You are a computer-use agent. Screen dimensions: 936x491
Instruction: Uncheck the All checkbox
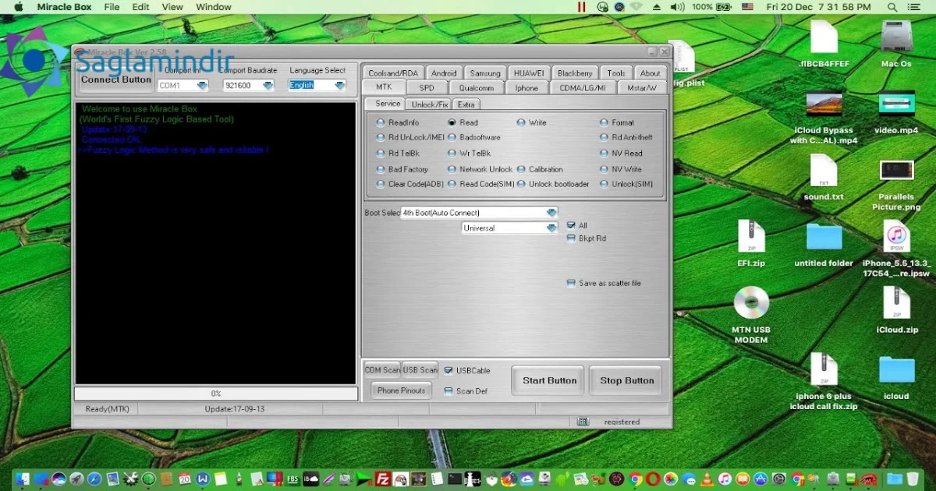pyautogui.click(x=571, y=225)
